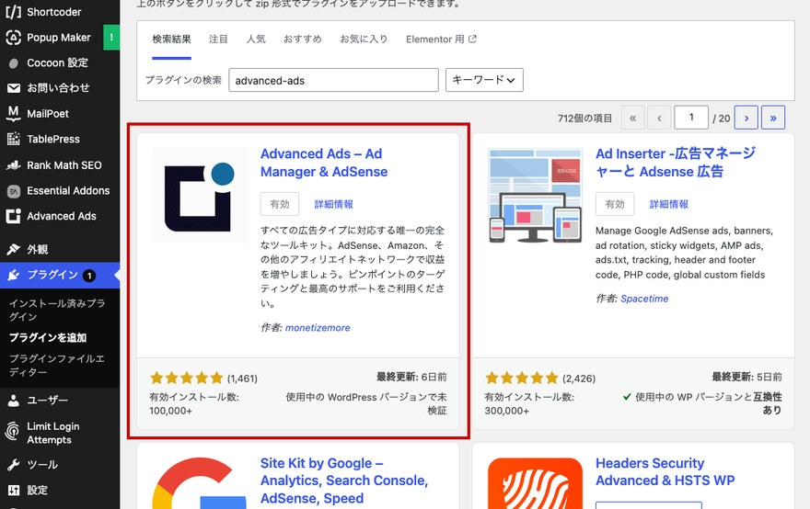Click the Advanced Ads plugin logo thumbnail

(x=200, y=196)
